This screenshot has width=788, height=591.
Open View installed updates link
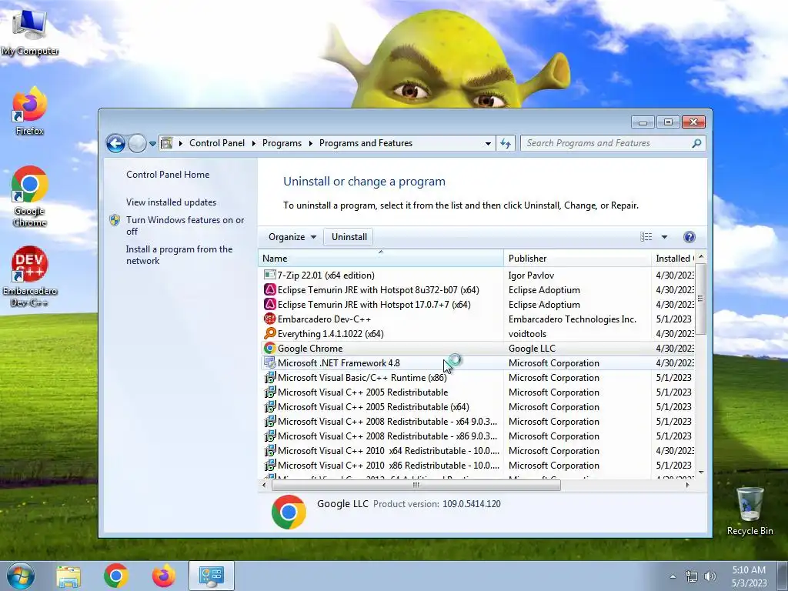[x=171, y=202]
